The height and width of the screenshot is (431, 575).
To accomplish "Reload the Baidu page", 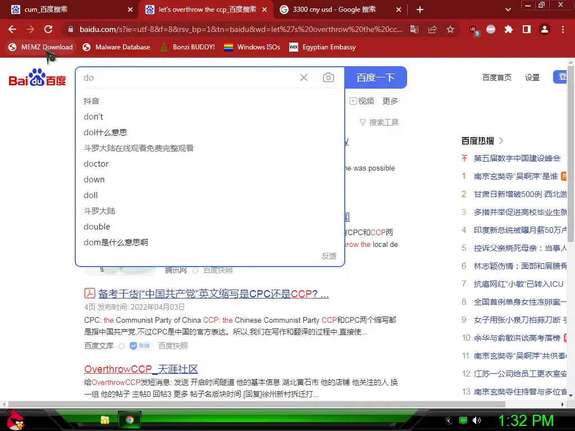I will 48,29.
